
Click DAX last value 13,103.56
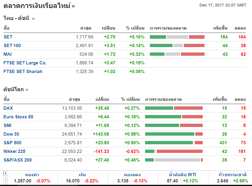click(72, 108)
